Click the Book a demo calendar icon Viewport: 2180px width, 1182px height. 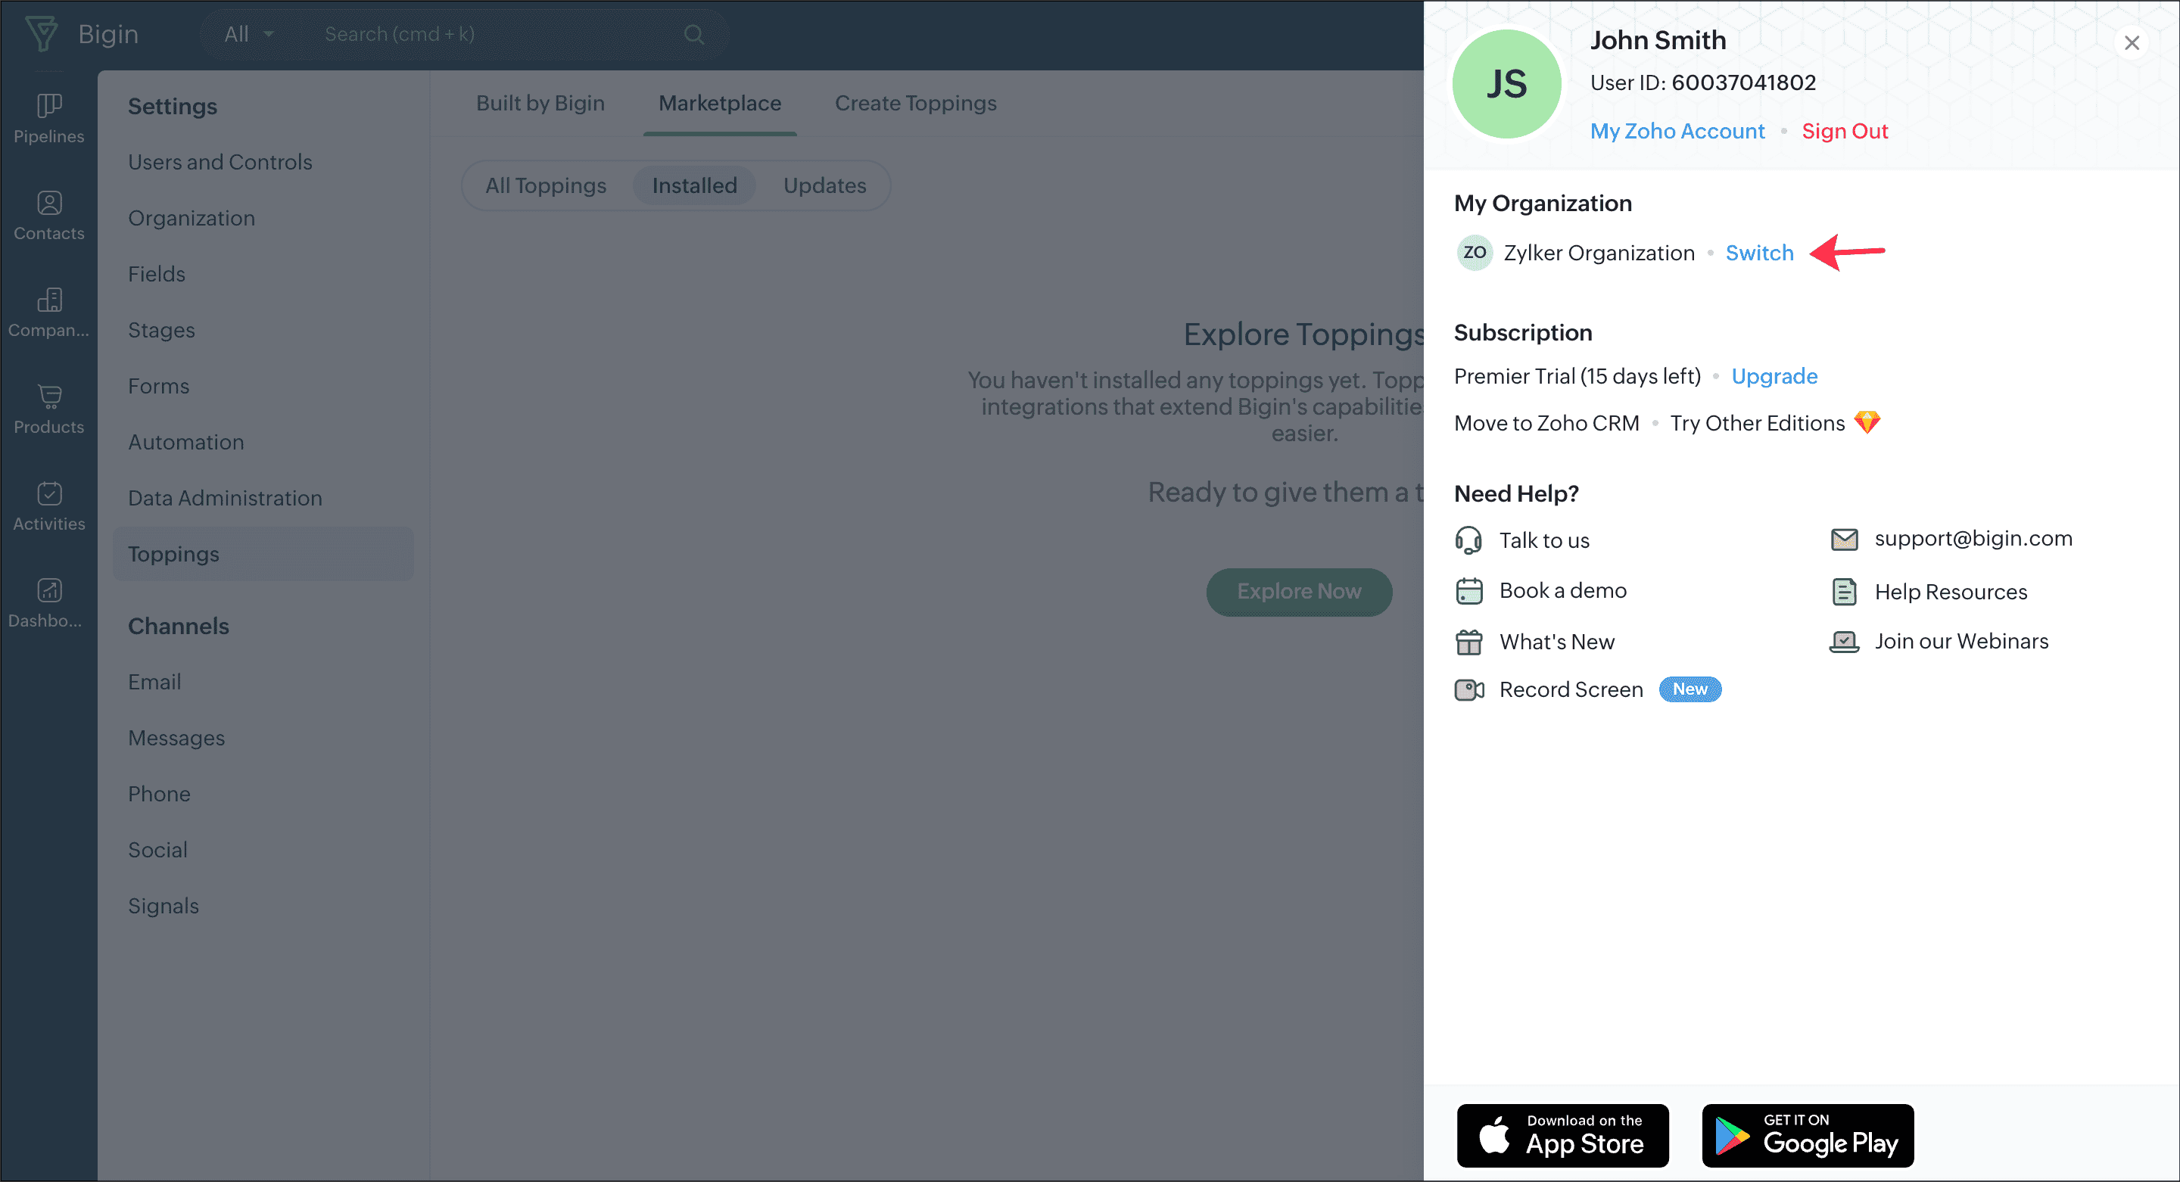(x=1468, y=590)
